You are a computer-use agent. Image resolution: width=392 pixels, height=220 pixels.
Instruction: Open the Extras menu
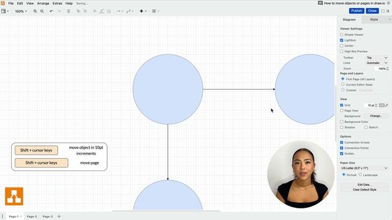point(57,4)
